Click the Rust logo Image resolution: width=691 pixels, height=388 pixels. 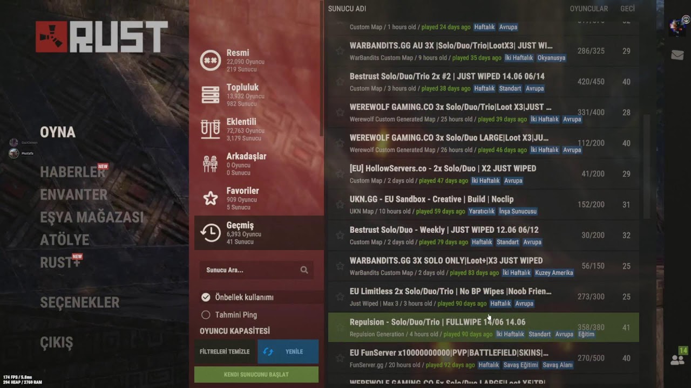click(x=102, y=37)
